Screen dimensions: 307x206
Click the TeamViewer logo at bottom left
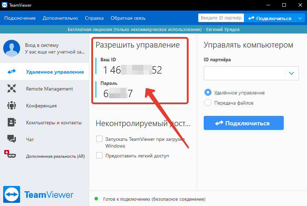[38, 194]
